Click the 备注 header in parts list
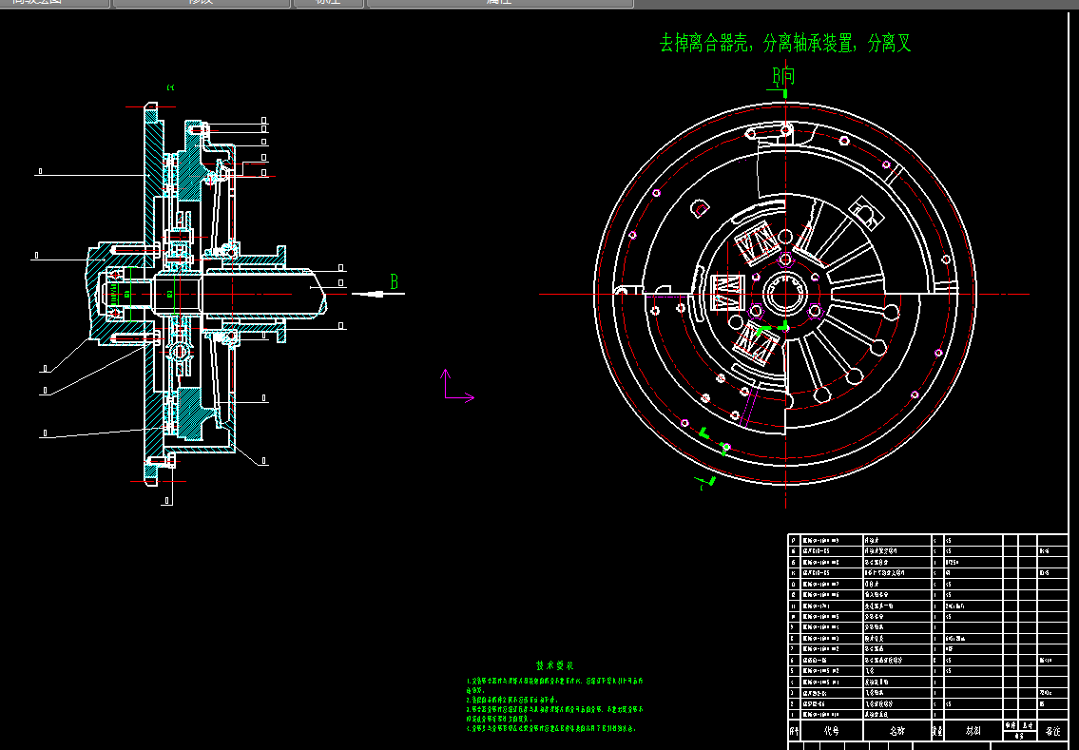The width and height of the screenshot is (1079, 750). [1052, 733]
